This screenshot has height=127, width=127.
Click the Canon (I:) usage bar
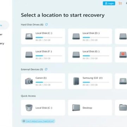point(49,82)
